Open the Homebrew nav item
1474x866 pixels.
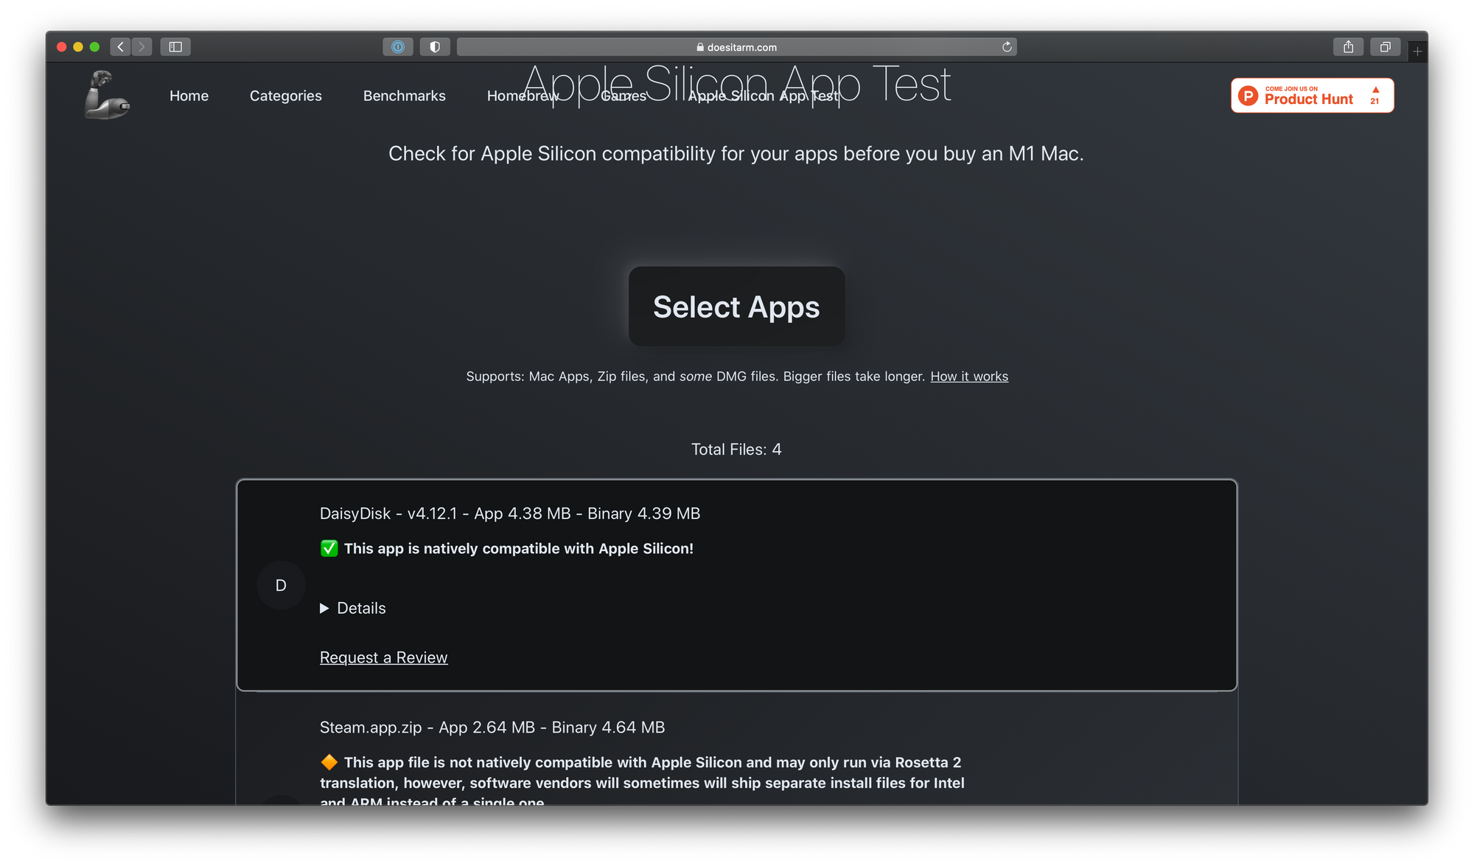[x=523, y=96]
